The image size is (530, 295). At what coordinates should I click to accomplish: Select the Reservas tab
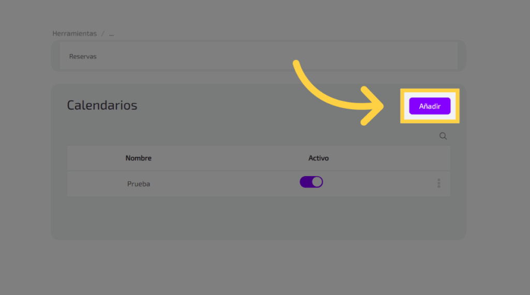[x=83, y=56]
